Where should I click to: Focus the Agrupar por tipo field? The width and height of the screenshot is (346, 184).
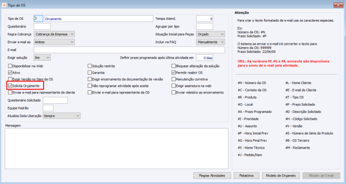pyautogui.click(x=204, y=26)
